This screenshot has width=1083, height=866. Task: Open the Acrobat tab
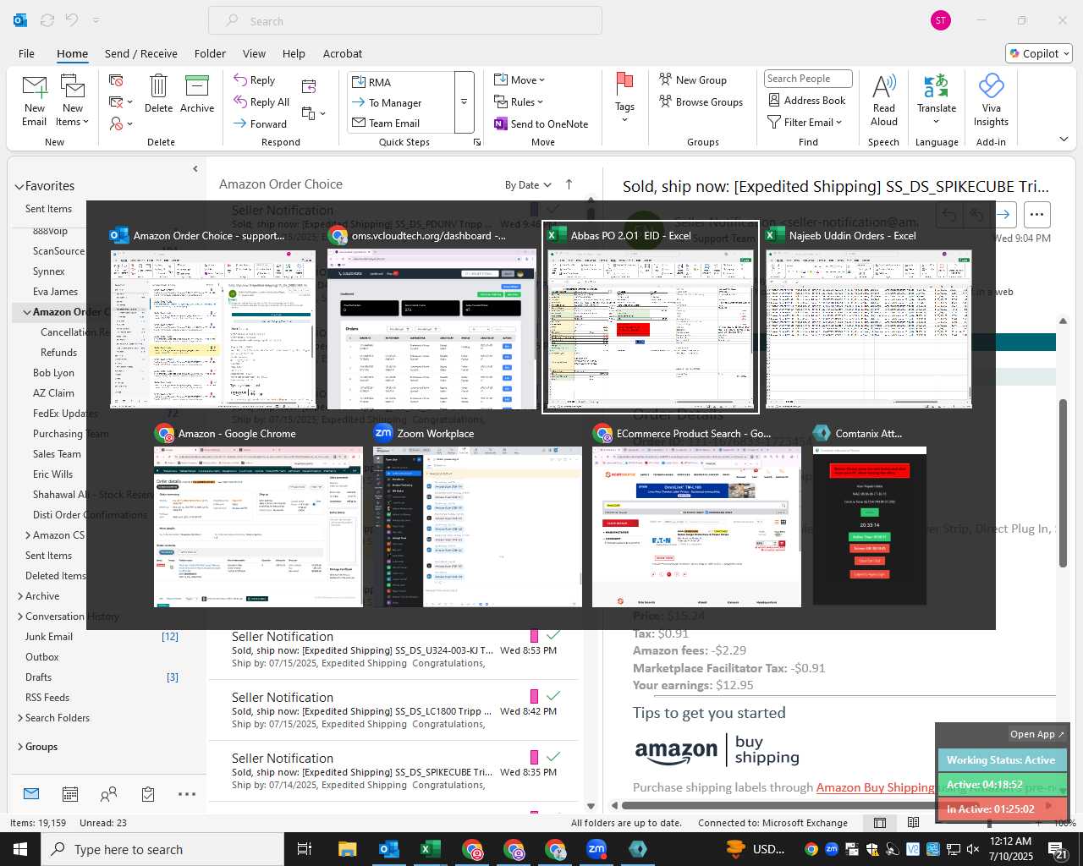pyautogui.click(x=343, y=53)
